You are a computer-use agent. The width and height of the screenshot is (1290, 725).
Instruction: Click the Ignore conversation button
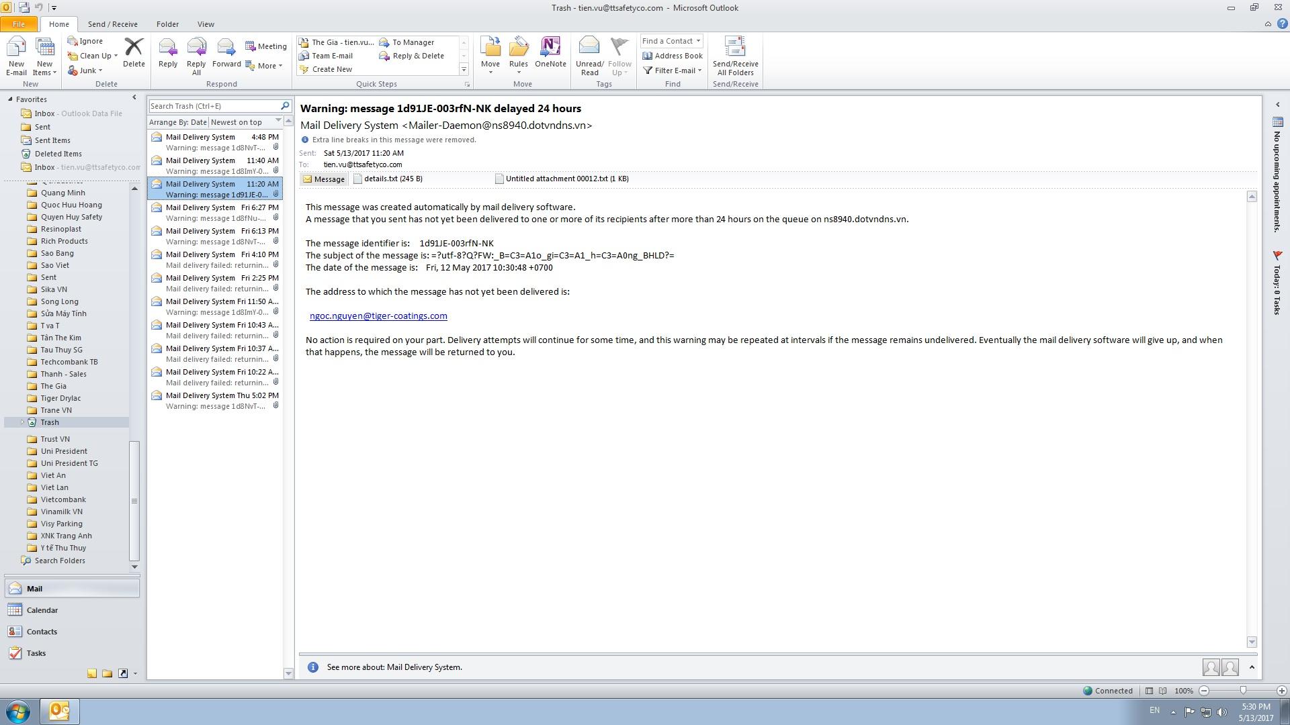pyautogui.click(x=85, y=41)
